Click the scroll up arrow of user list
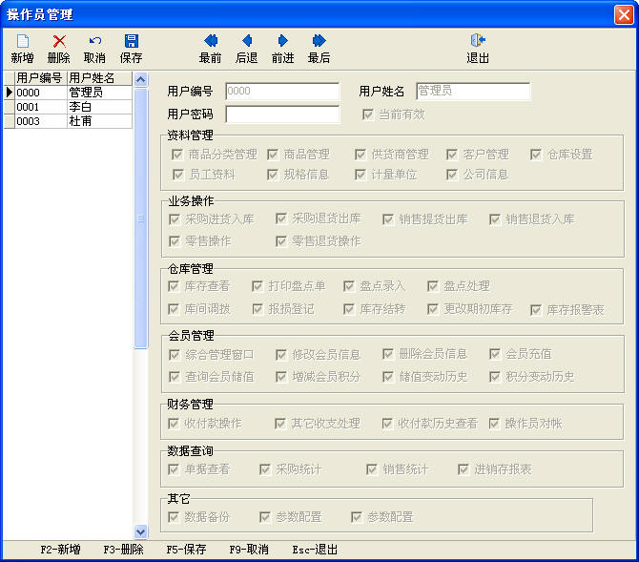639x562 pixels. (x=140, y=79)
